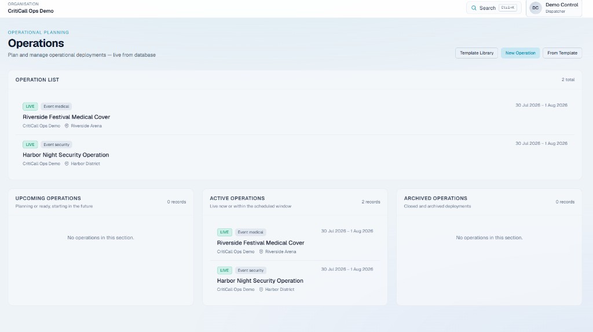
Task: Click the '2 total' count in Operation List
Action: point(568,79)
